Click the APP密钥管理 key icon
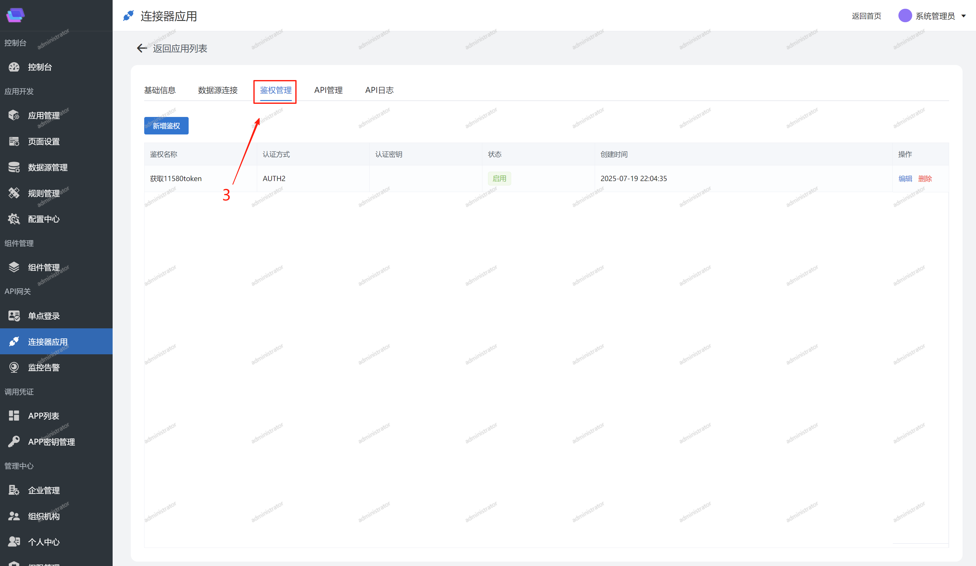This screenshot has width=976, height=566. click(x=14, y=441)
